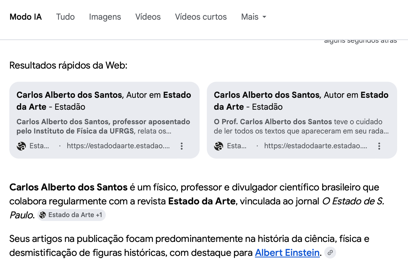Click the Estadão favicon in the second card
Screen dimensions: 408x267
click(218, 146)
